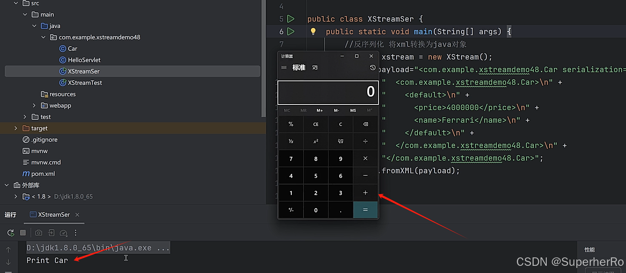Viewport: 626px width, 273px height.
Task: Switch to the XStreamSer run tab
Action: coord(54,214)
